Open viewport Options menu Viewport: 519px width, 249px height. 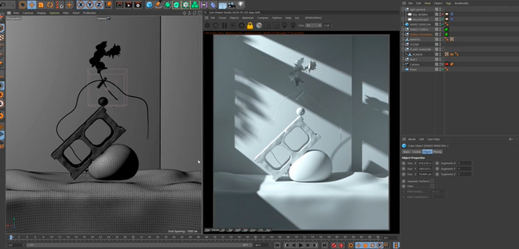point(54,13)
